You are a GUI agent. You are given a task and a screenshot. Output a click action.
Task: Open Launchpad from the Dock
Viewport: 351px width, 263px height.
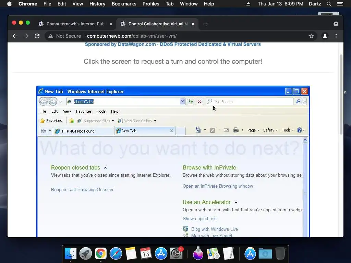tap(85, 254)
